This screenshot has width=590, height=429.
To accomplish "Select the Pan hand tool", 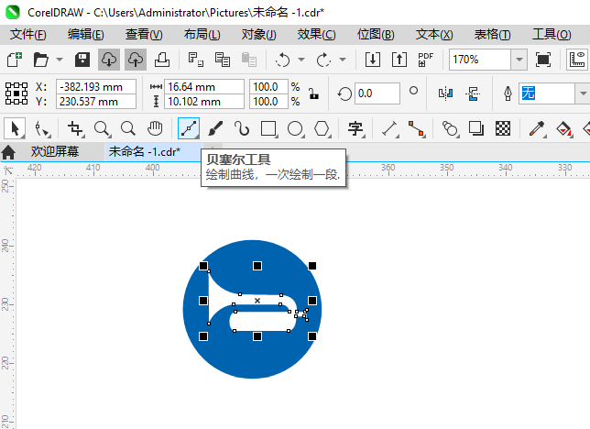I will click(155, 129).
